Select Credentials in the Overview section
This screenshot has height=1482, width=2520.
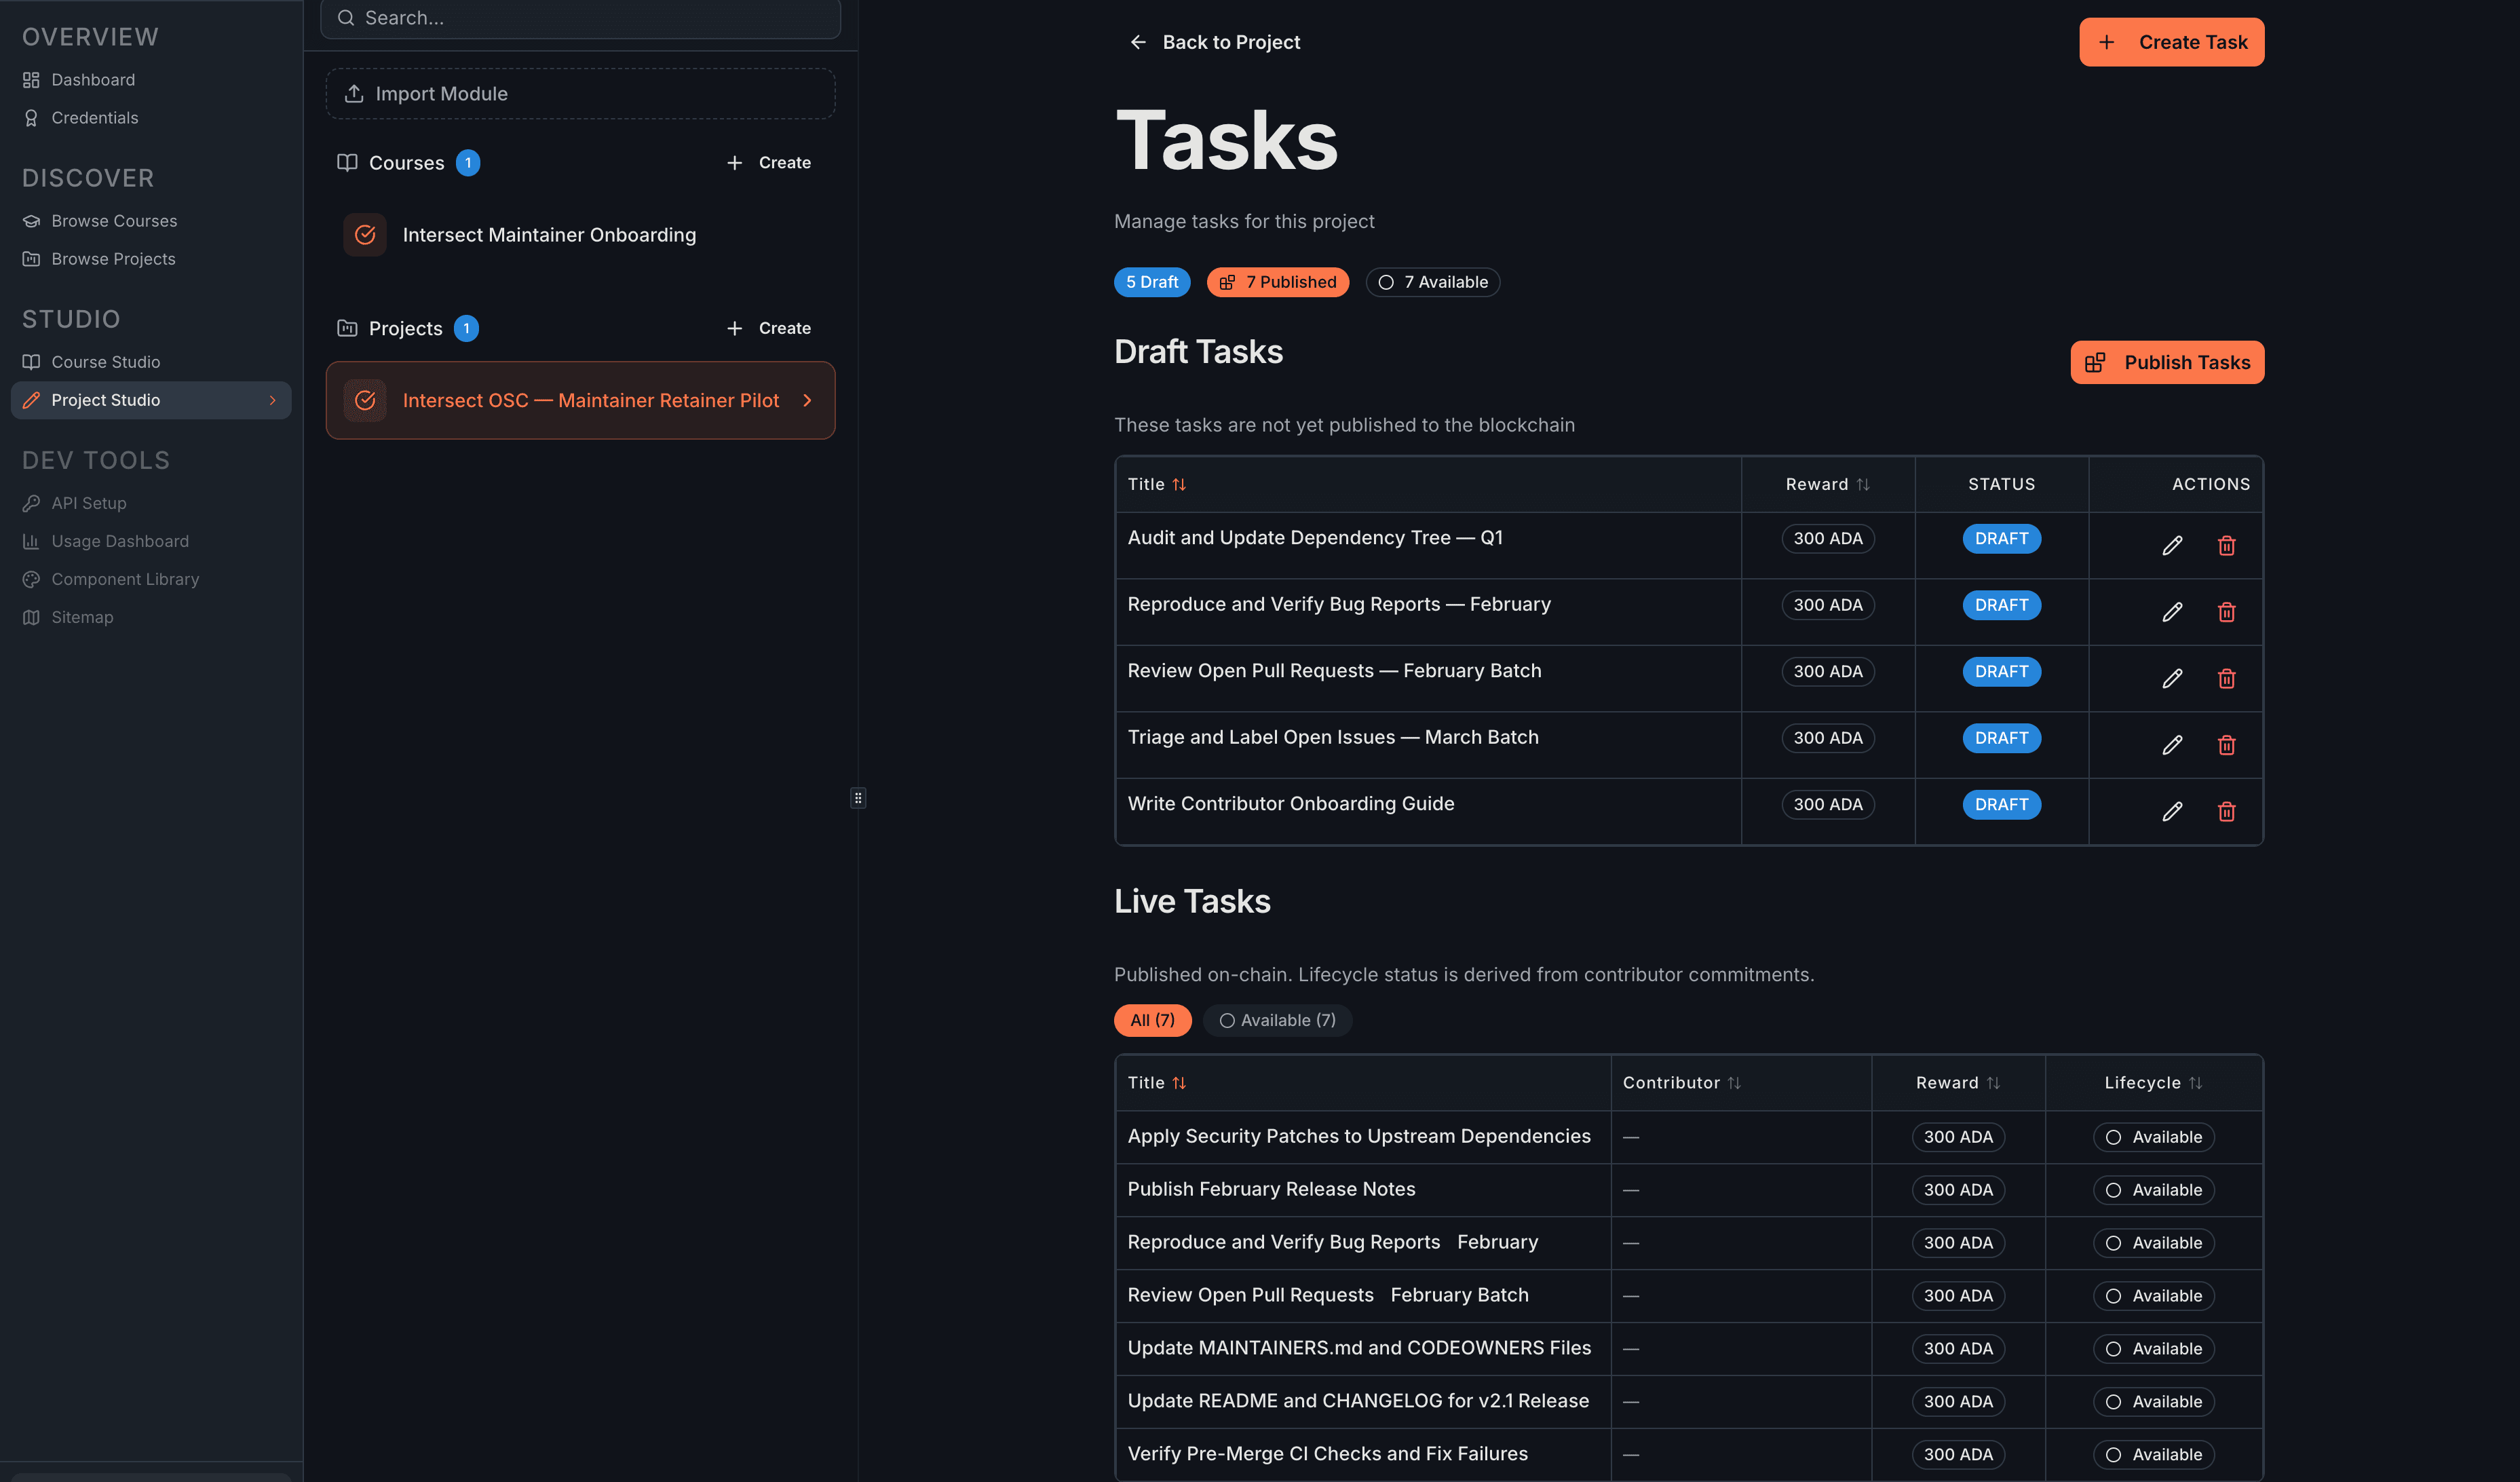(x=95, y=117)
